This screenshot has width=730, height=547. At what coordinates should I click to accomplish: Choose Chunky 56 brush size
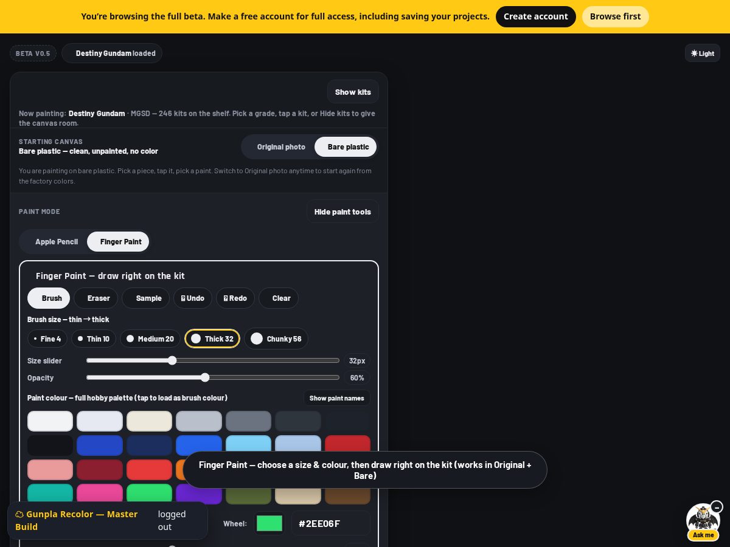pyautogui.click(x=276, y=339)
